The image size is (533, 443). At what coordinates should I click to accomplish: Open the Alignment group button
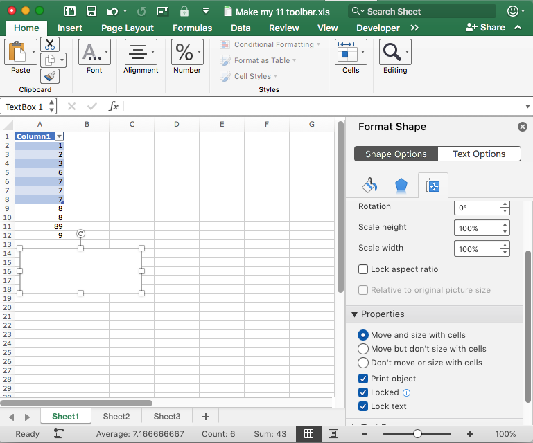(x=141, y=52)
